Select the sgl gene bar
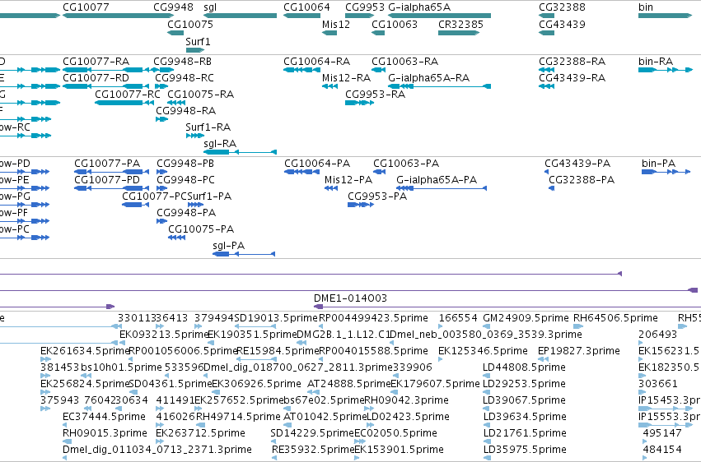Viewport: 701px width, 462px height. coord(240,16)
